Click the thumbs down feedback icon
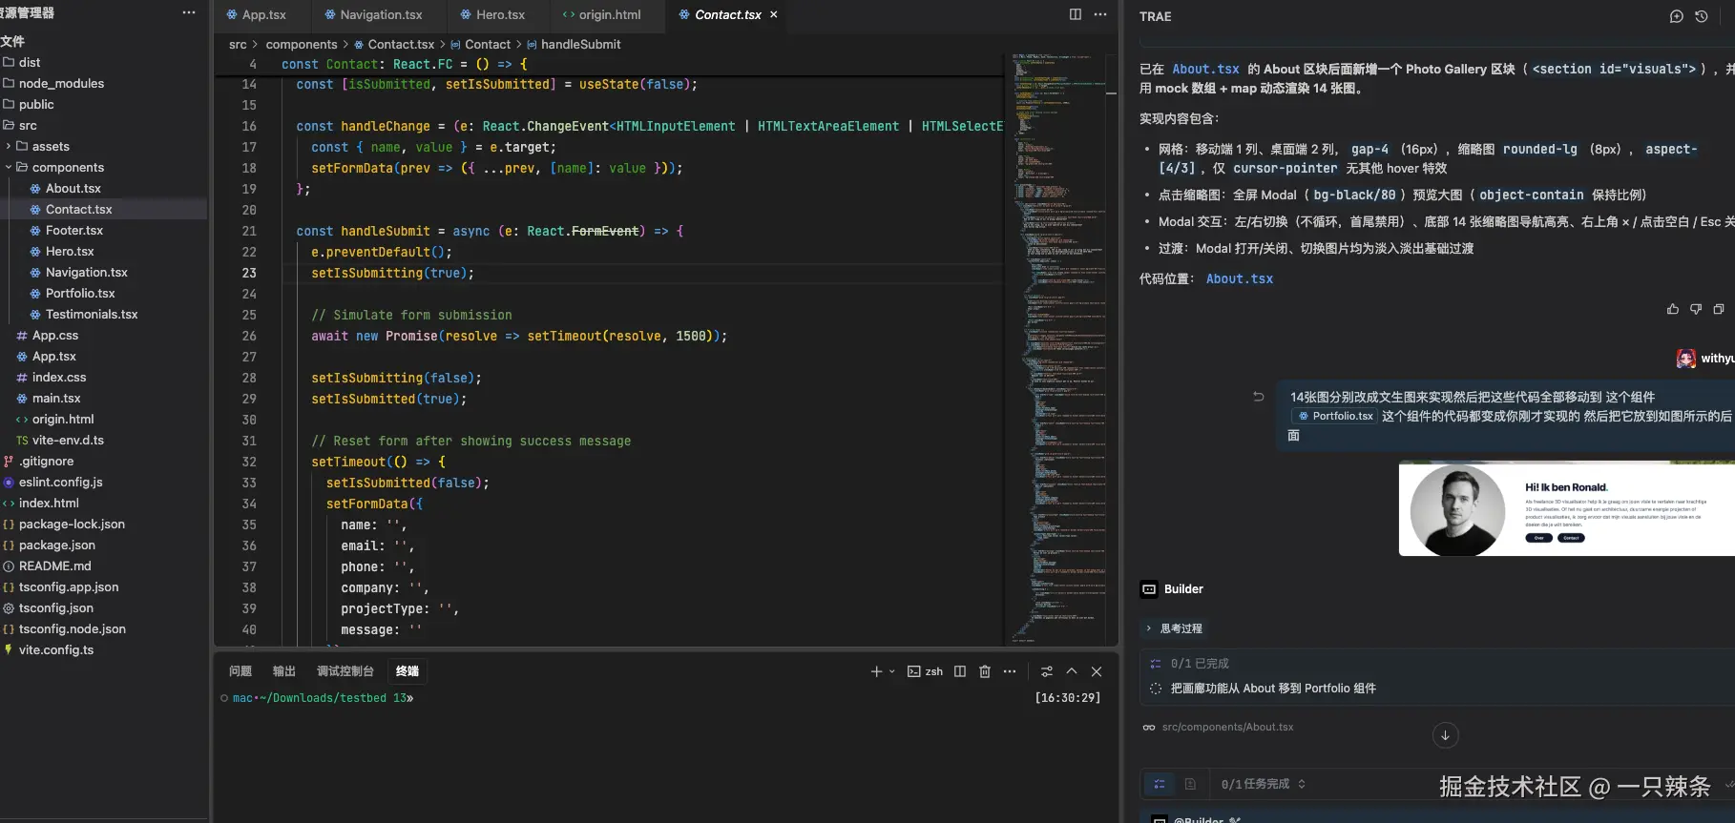This screenshot has height=823, width=1735. tap(1695, 309)
